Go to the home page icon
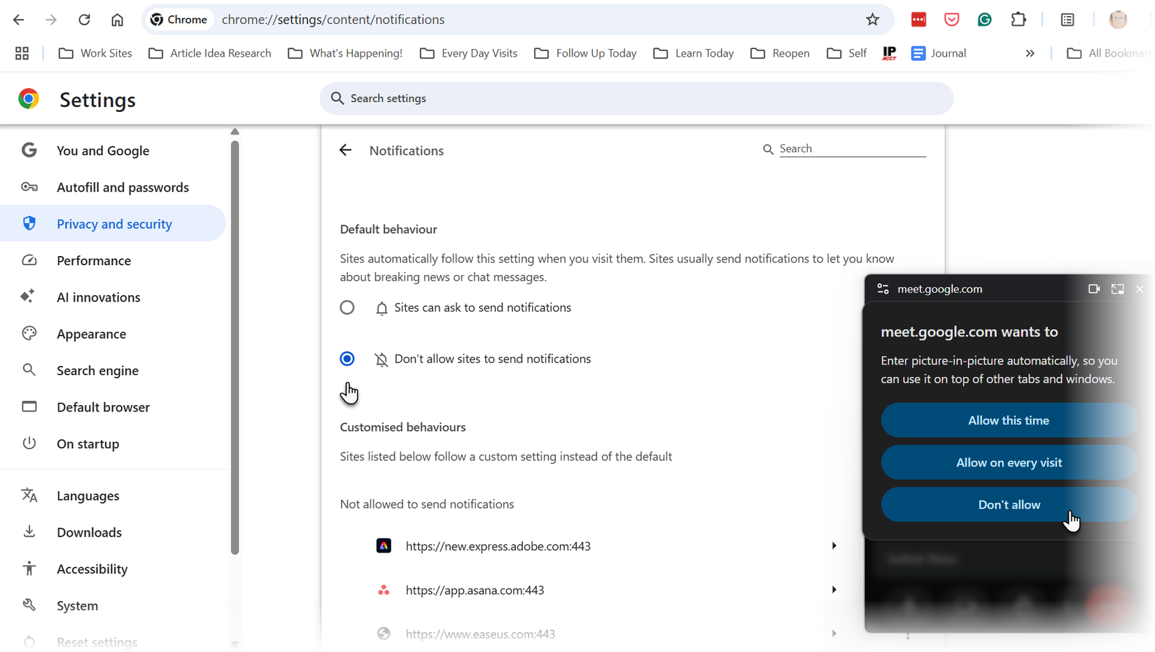Screen dimensions: 1155x652 pos(117,20)
